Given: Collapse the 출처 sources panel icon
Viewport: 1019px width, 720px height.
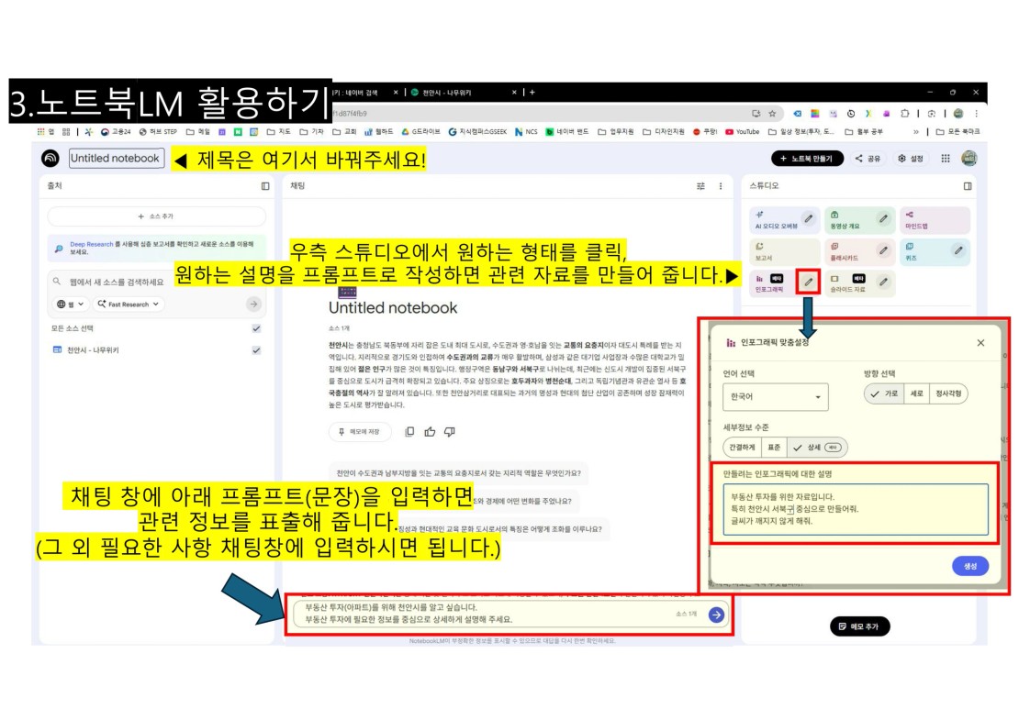Looking at the screenshot, I should pyautogui.click(x=265, y=186).
